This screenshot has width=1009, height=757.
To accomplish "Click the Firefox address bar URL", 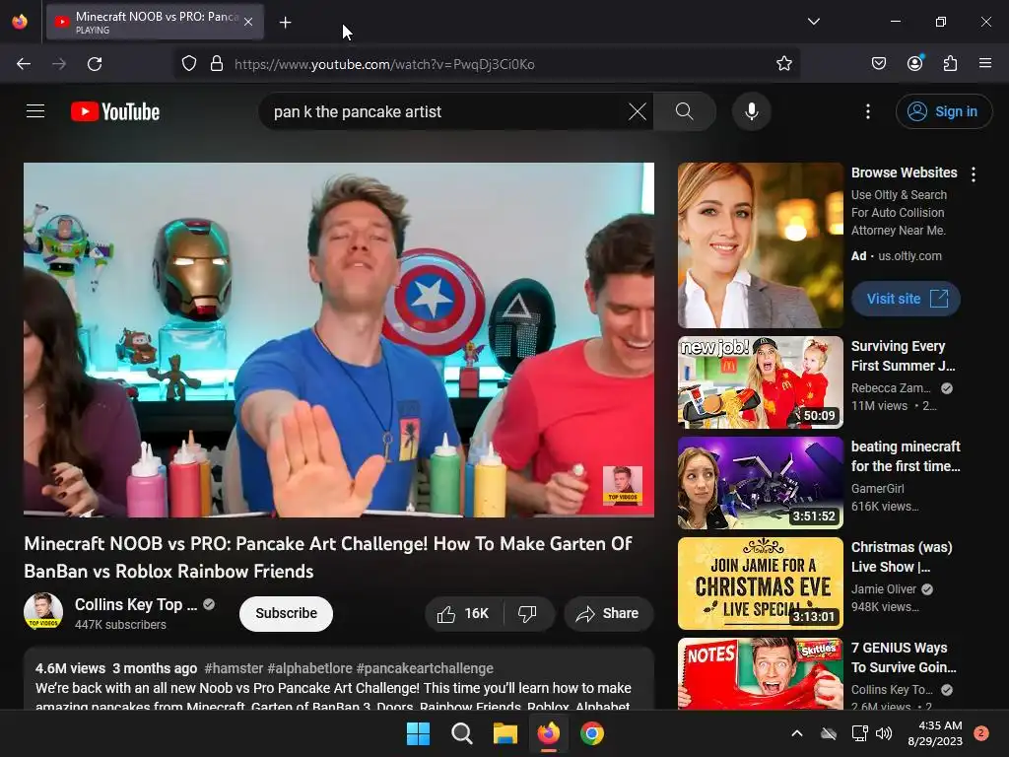I will tap(384, 64).
